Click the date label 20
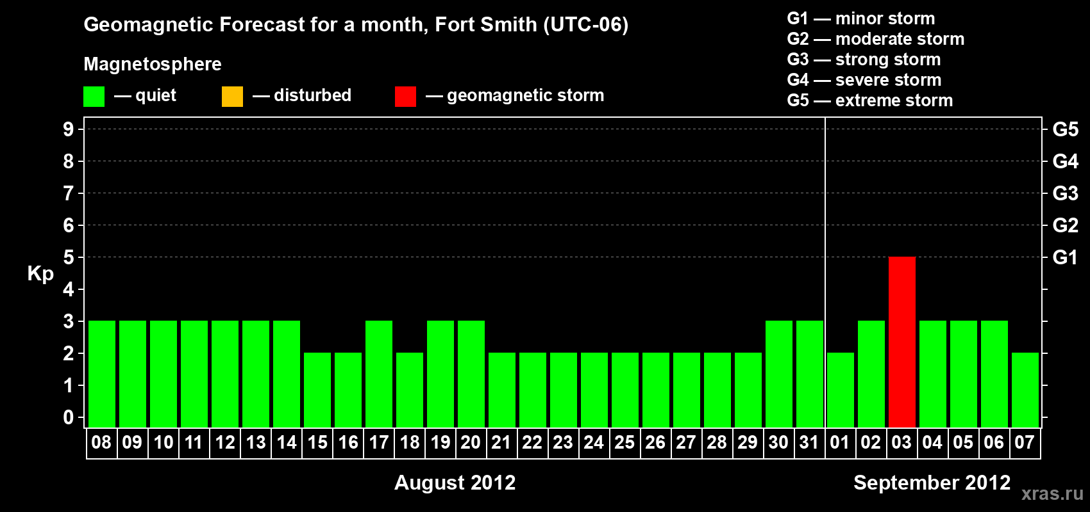 471,443
